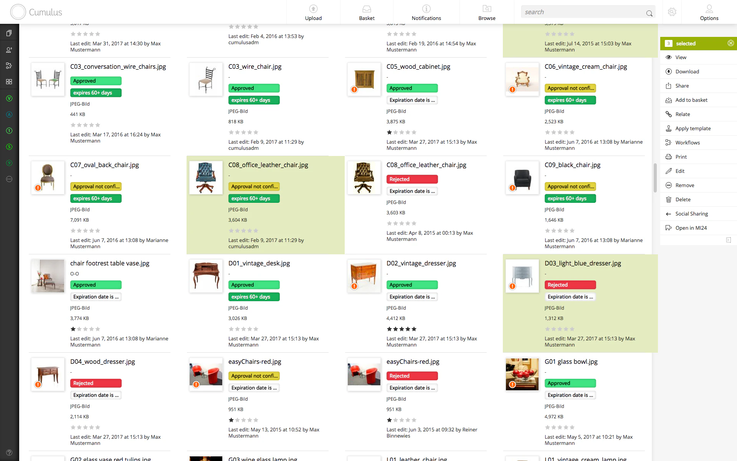Open the Browse view
Viewport: 737px width, 461px height.
point(487,12)
